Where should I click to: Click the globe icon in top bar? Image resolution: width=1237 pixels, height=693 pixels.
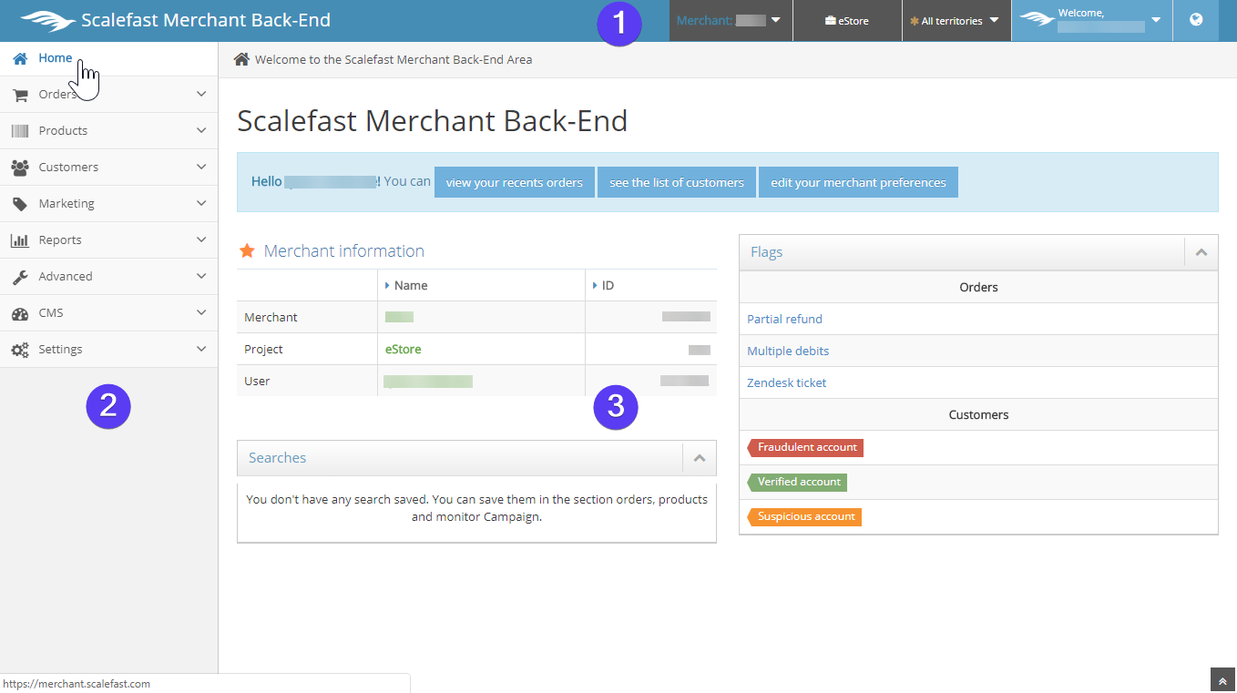1195,20
